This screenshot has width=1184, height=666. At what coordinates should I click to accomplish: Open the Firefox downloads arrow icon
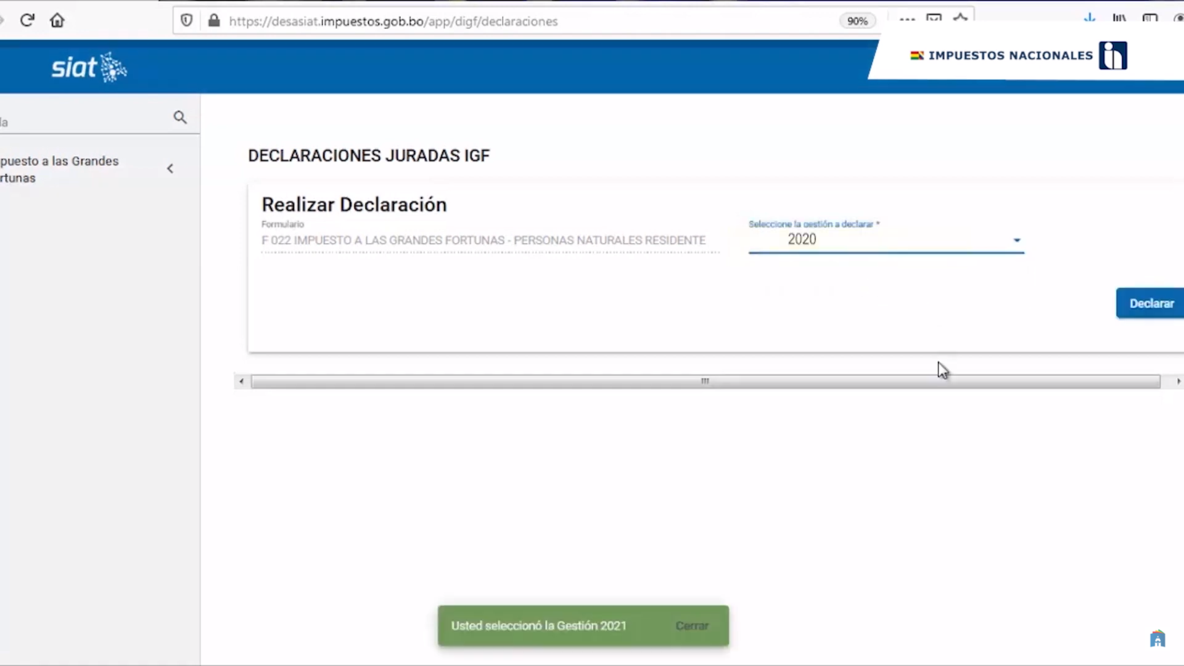(x=1090, y=18)
